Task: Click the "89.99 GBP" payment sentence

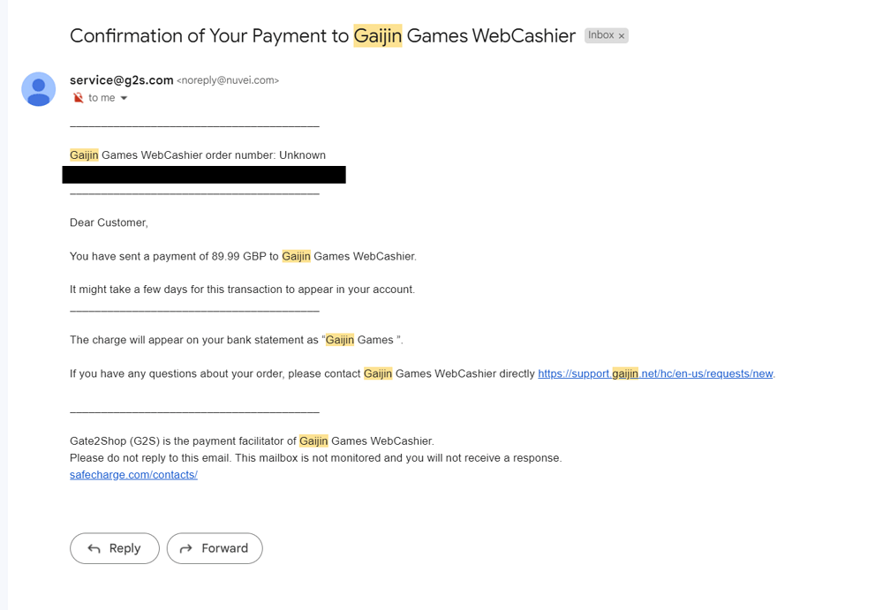Action: (243, 257)
